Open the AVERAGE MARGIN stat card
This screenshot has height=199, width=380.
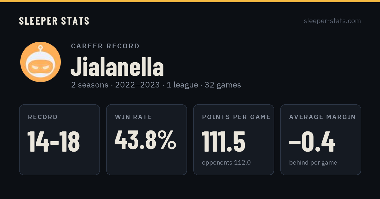(321, 140)
